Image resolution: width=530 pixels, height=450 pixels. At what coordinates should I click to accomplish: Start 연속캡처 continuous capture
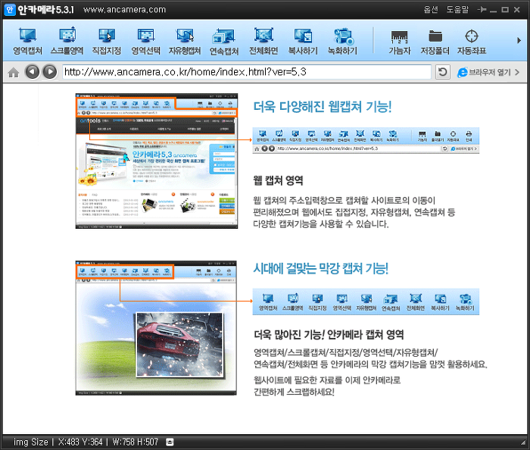[224, 41]
